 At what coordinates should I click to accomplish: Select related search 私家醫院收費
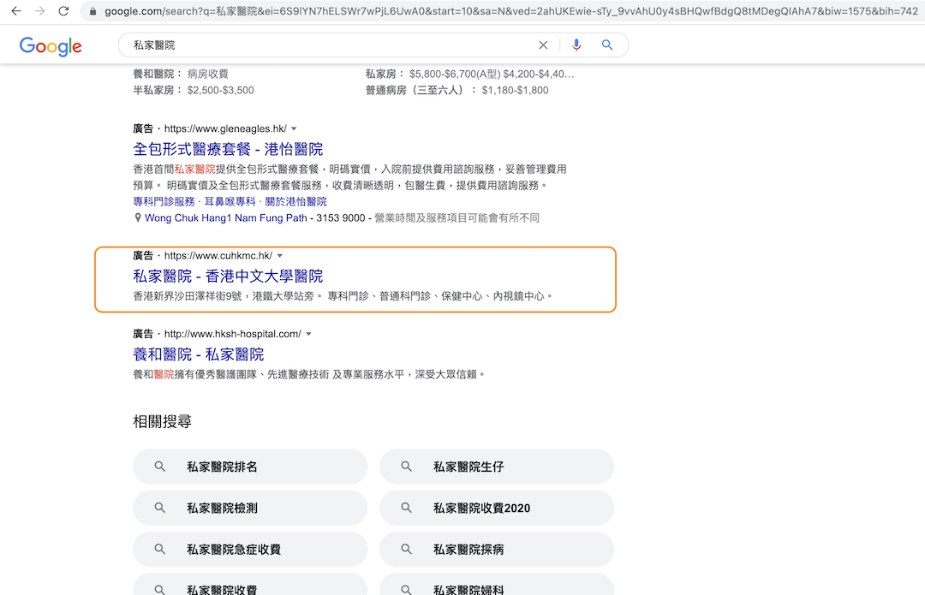(250, 585)
